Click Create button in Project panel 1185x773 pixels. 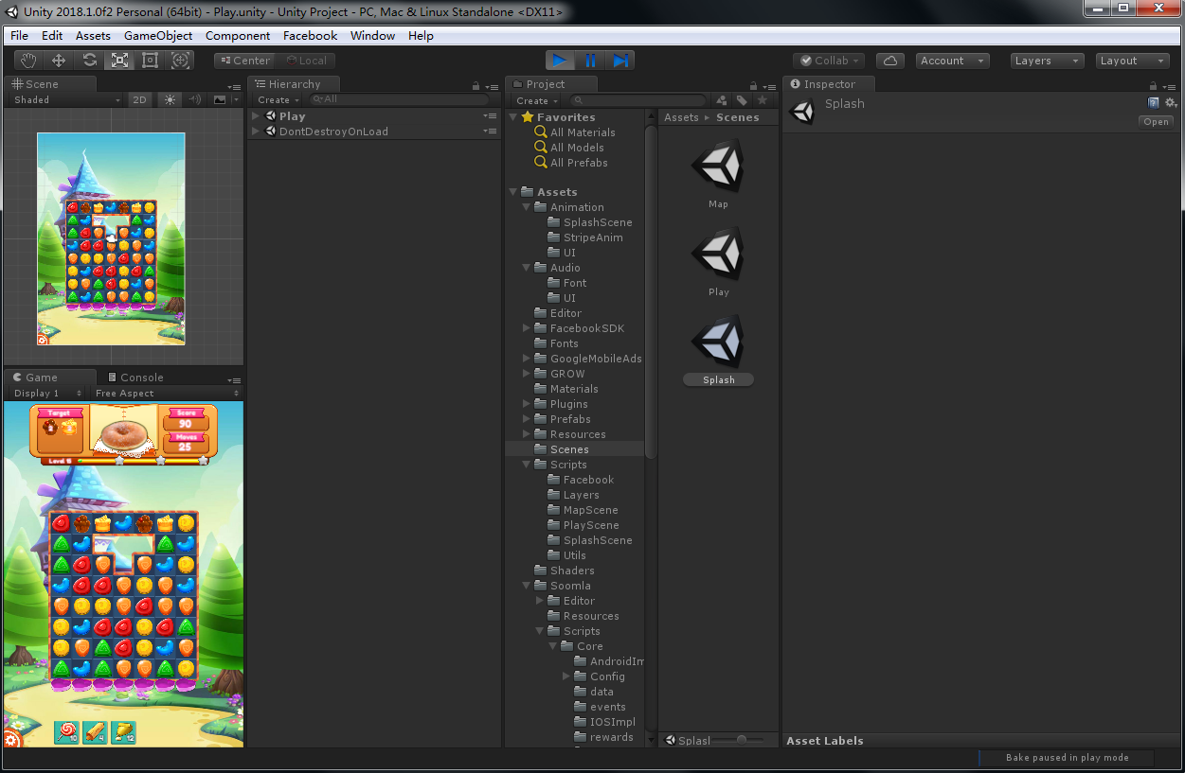(x=535, y=101)
